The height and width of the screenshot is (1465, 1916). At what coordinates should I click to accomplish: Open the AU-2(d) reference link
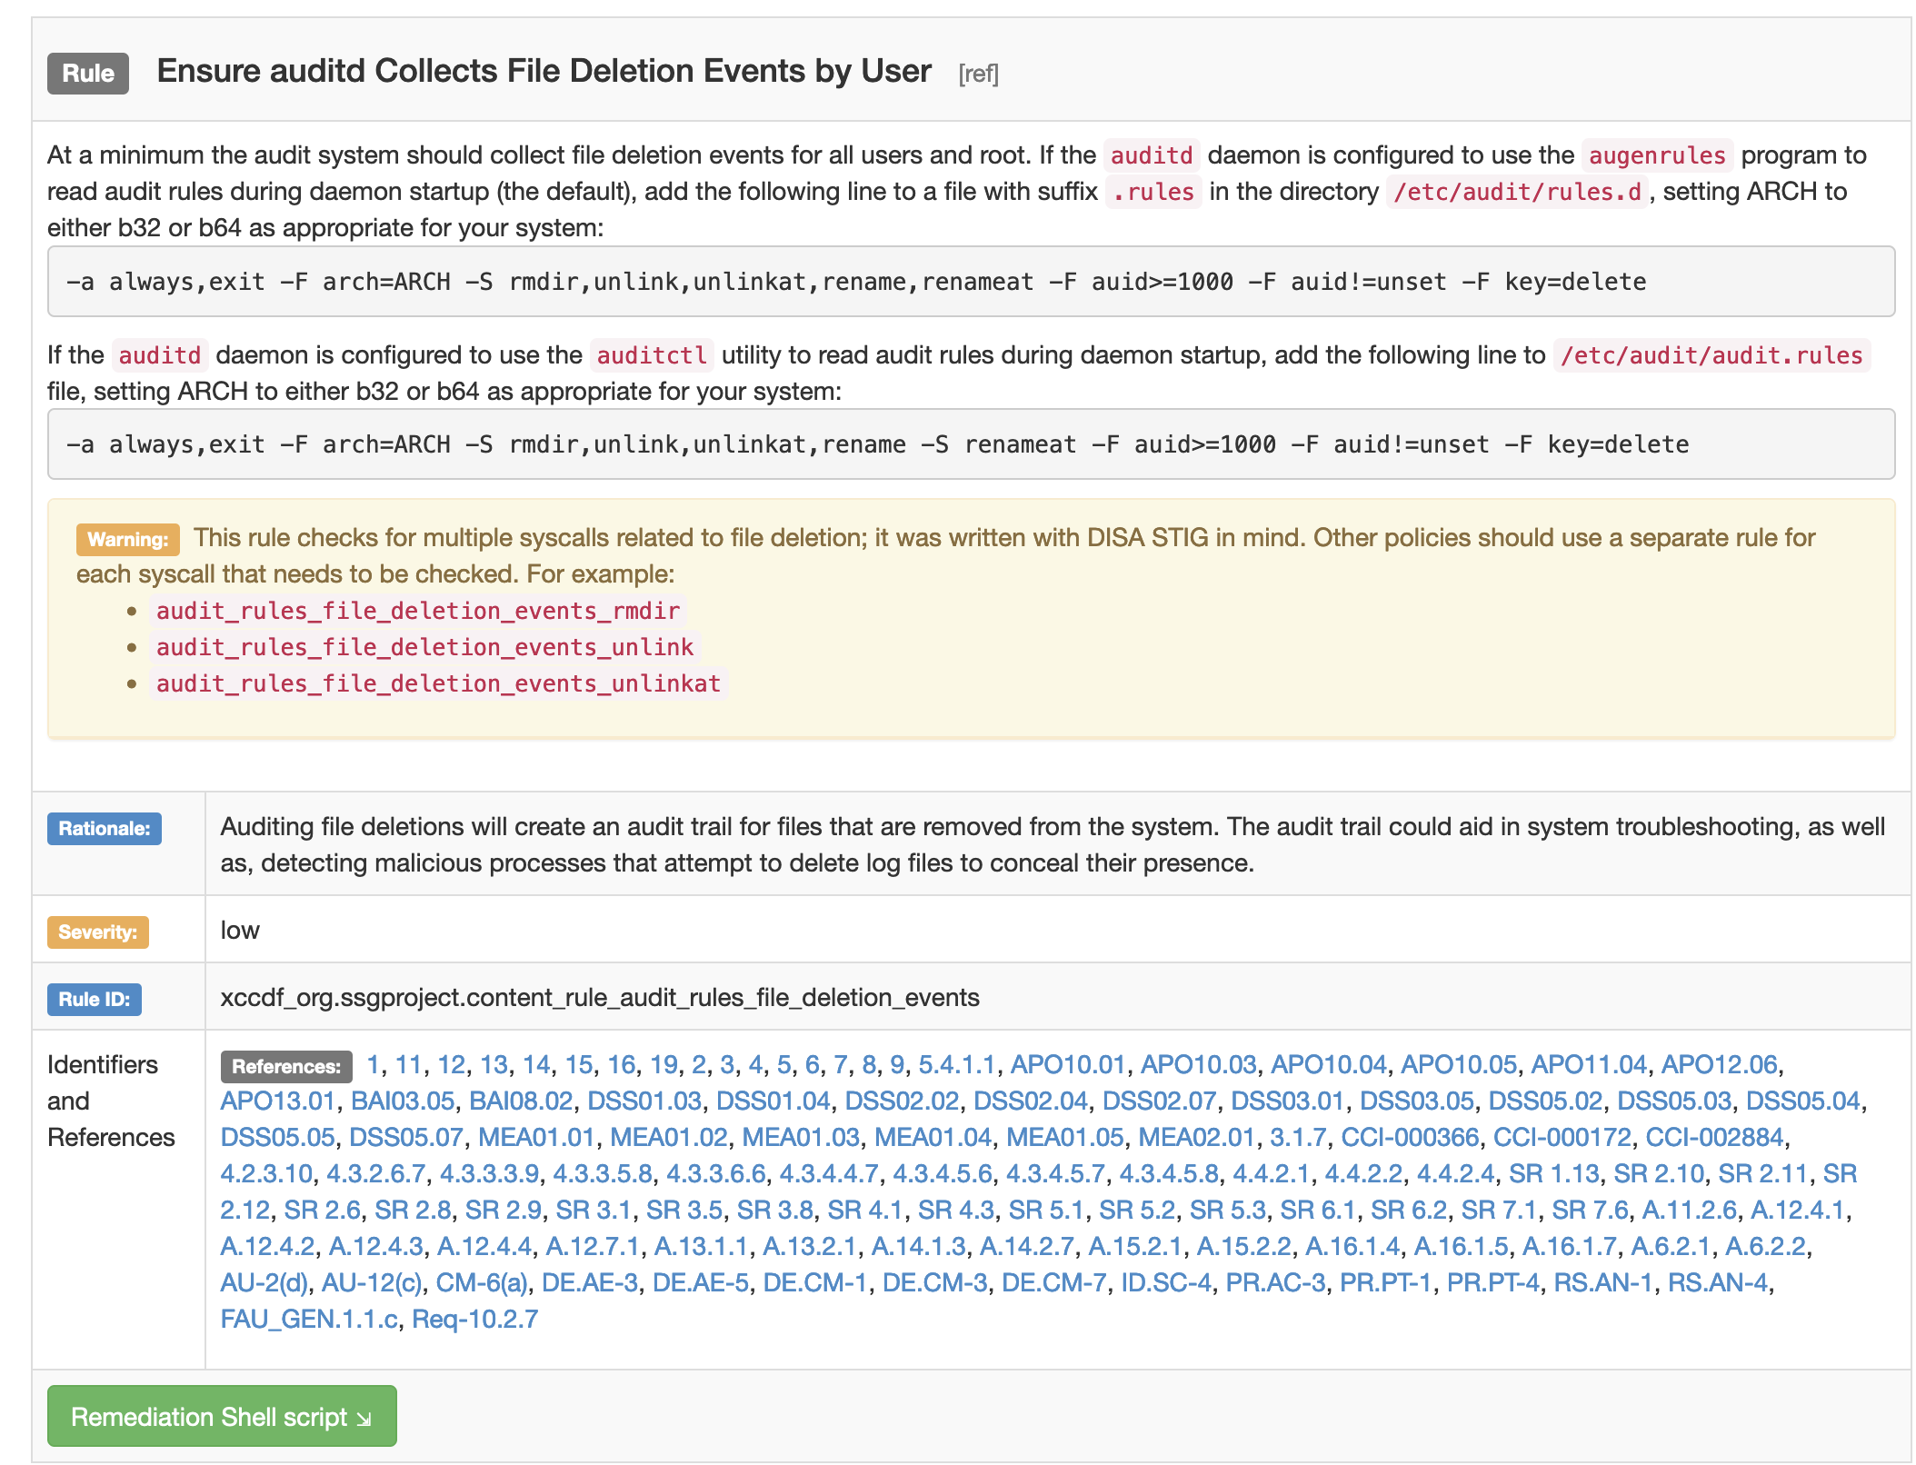264,1282
